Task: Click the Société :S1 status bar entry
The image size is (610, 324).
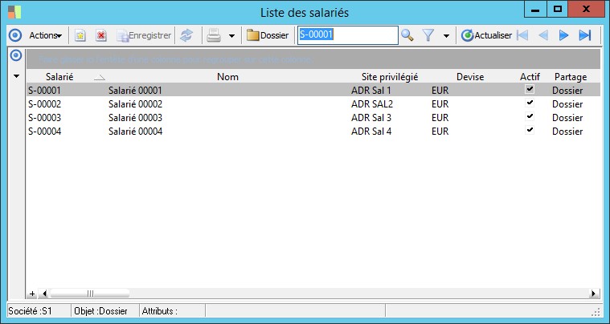Action: coord(30,311)
